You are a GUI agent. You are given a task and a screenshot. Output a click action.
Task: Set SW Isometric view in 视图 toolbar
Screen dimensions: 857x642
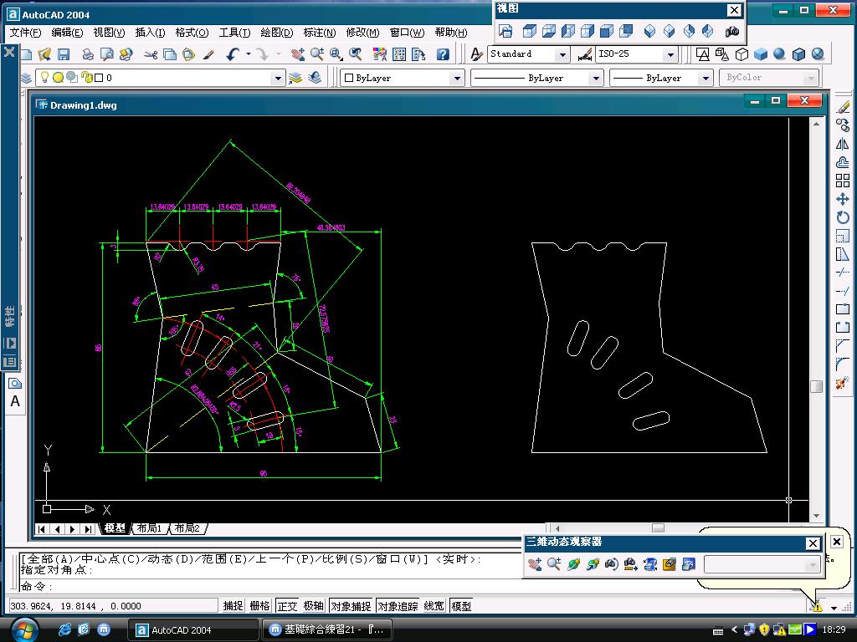point(649,31)
